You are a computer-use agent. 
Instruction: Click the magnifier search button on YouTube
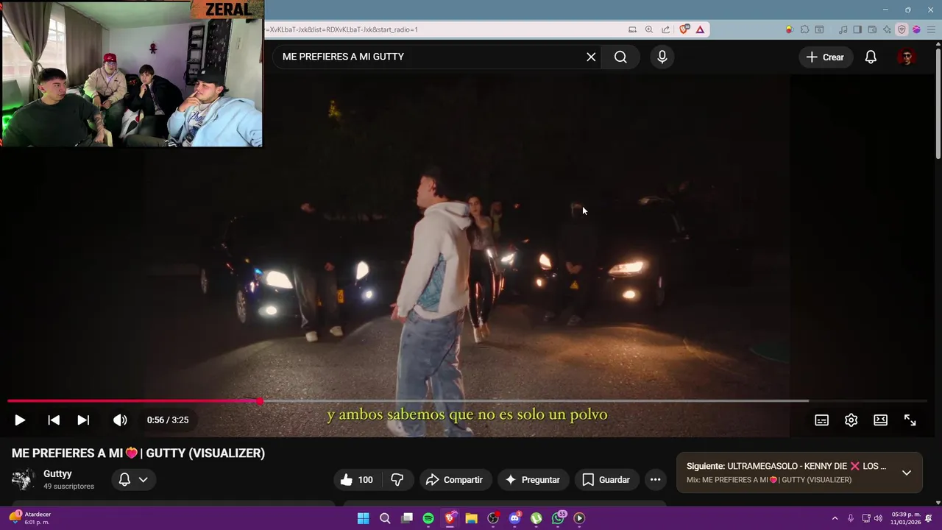620,57
